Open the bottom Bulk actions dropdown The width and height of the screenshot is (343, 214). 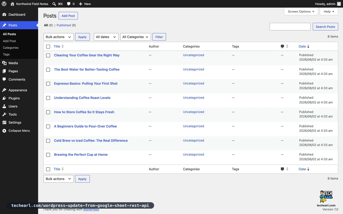pyautogui.click(x=58, y=179)
